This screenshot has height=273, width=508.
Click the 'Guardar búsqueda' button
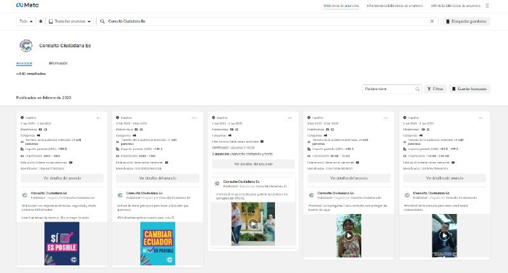pyautogui.click(x=469, y=89)
